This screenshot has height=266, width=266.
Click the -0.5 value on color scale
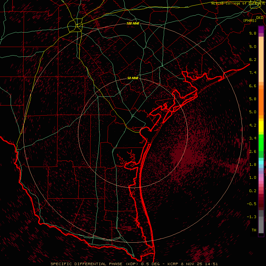pos(252,204)
